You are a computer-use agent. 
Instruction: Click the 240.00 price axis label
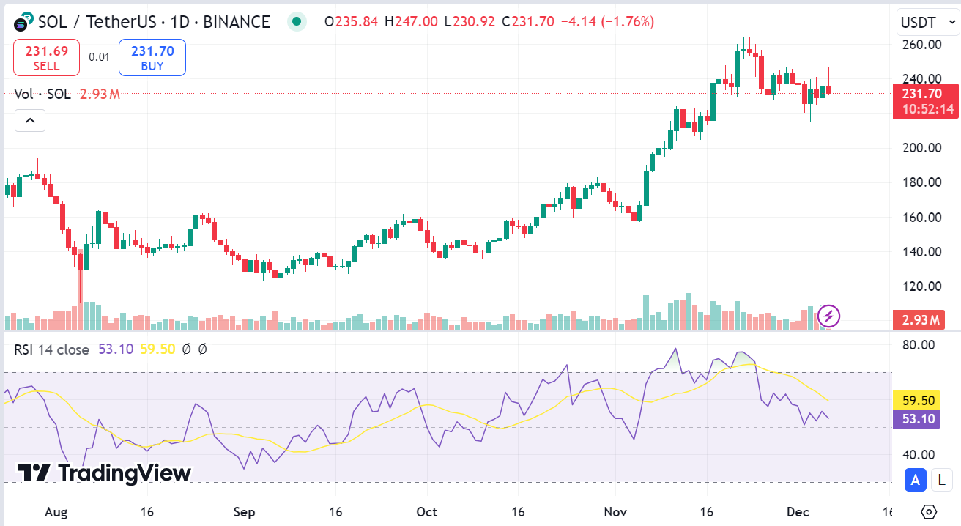[922, 79]
